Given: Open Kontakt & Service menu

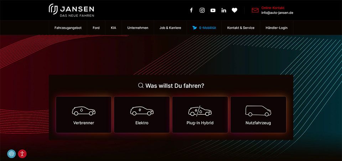Looking at the screenshot, I should [x=241, y=28].
